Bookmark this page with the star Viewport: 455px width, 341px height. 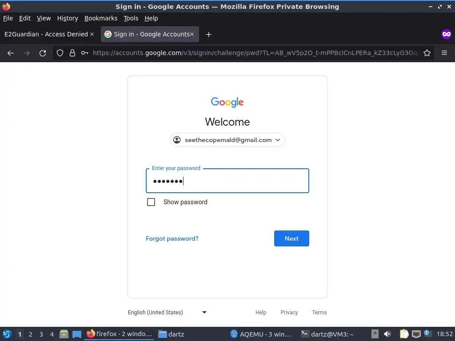tap(427, 53)
